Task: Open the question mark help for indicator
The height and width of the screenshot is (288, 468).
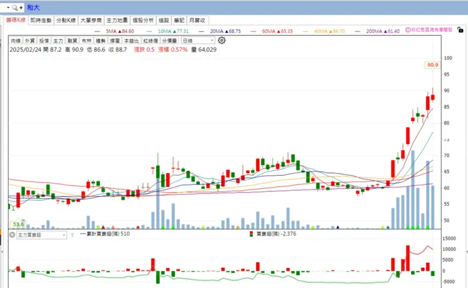Action: coord(72,235)
